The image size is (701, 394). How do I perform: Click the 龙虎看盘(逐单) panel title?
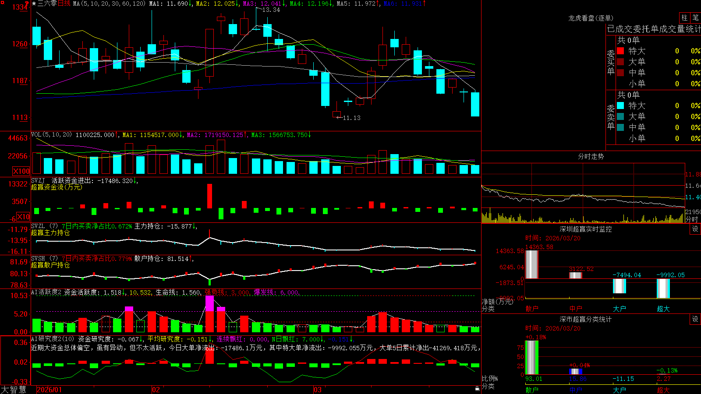tap(591, 18)
